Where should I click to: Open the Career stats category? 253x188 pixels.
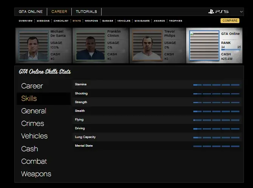point(32,86)
